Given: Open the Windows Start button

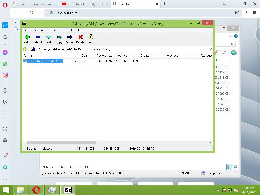Looking at the screenshot, I should point(6,190).
